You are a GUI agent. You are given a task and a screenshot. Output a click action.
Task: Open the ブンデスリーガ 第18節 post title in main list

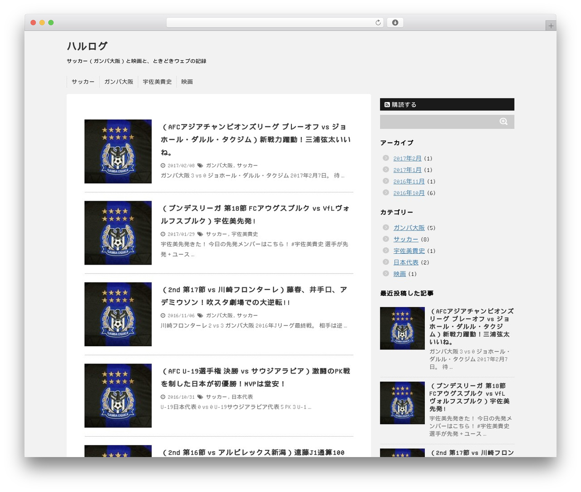click(255, 214)
